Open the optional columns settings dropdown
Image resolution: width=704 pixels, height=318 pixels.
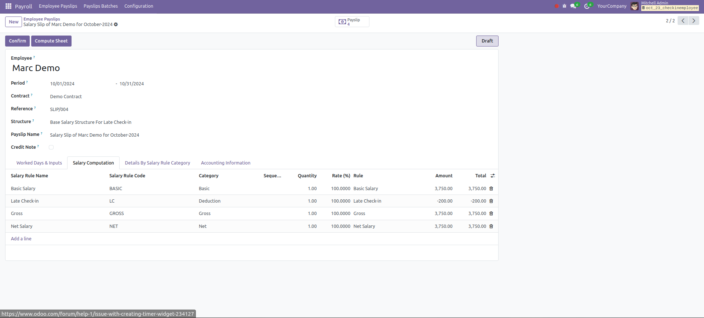click(x=493, y=176)
